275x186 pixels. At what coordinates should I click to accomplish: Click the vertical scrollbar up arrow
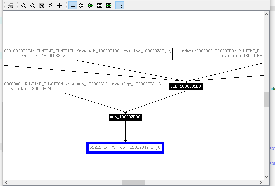(266, 14)
